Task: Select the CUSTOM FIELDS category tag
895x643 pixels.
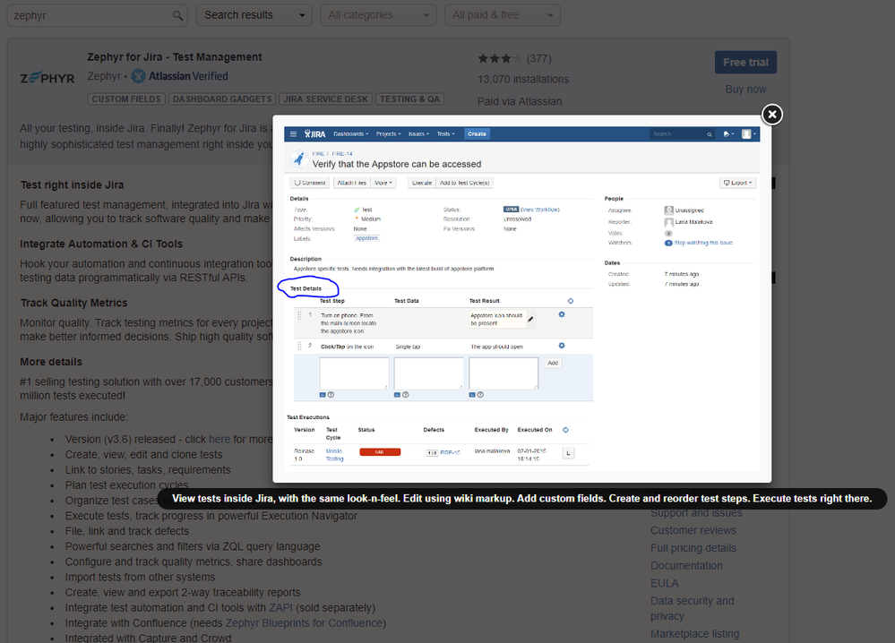Action: click(126, 99)
